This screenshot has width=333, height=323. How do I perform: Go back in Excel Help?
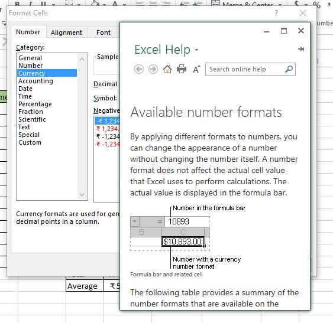139,69
